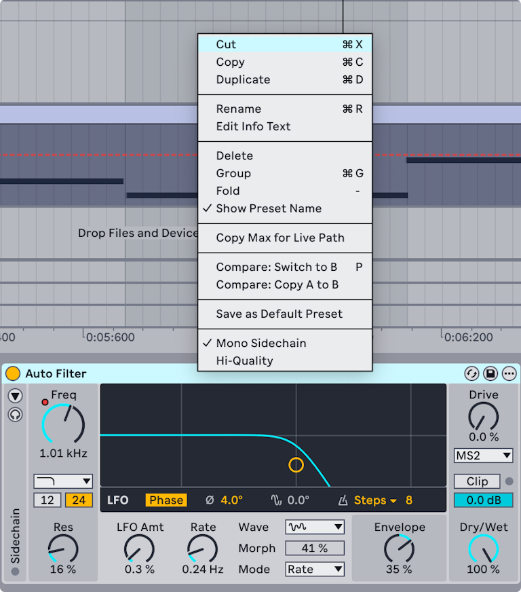
Task: Select the 12 dB slope button
Action: point(47,500)
